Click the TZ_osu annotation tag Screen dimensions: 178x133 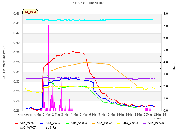[30, 12]
